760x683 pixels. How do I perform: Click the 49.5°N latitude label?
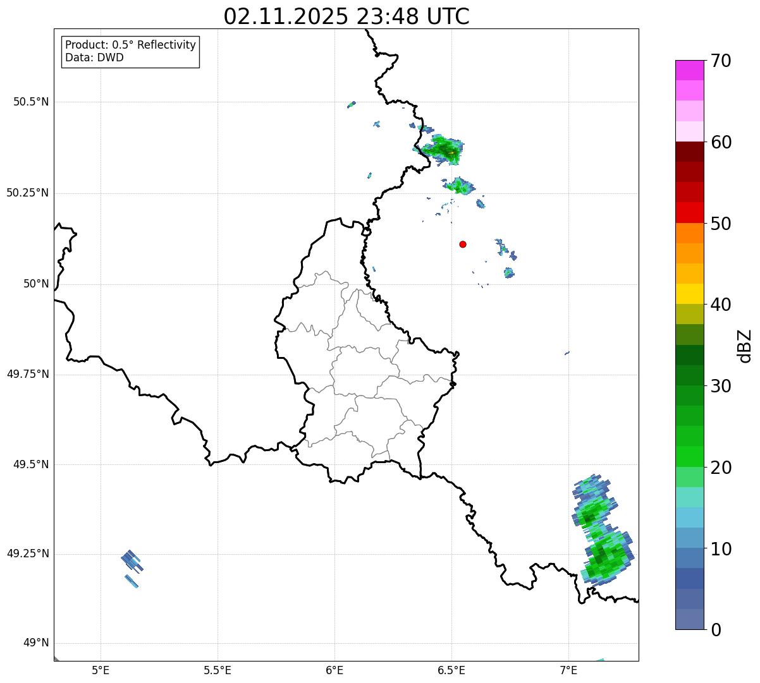31,464
